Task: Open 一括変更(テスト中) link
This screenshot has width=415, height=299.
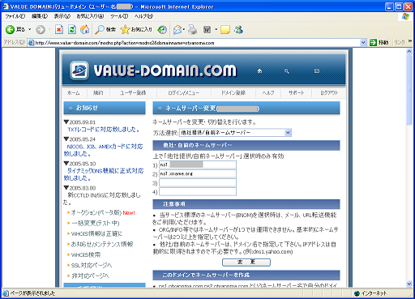Action: [x=96, y=223]
